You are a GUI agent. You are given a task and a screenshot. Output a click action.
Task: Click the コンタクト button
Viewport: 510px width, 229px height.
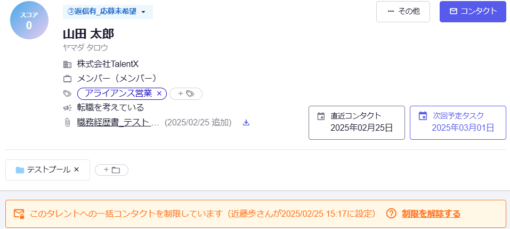(x=473, y=12)
